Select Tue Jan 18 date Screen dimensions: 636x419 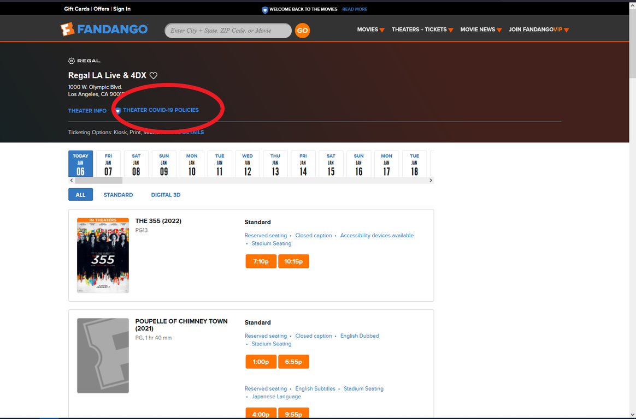click(415, 164)
